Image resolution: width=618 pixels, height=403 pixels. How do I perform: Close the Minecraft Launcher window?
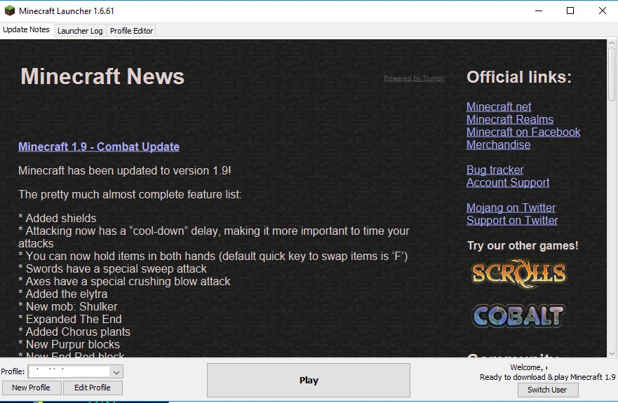pos(603,11)
